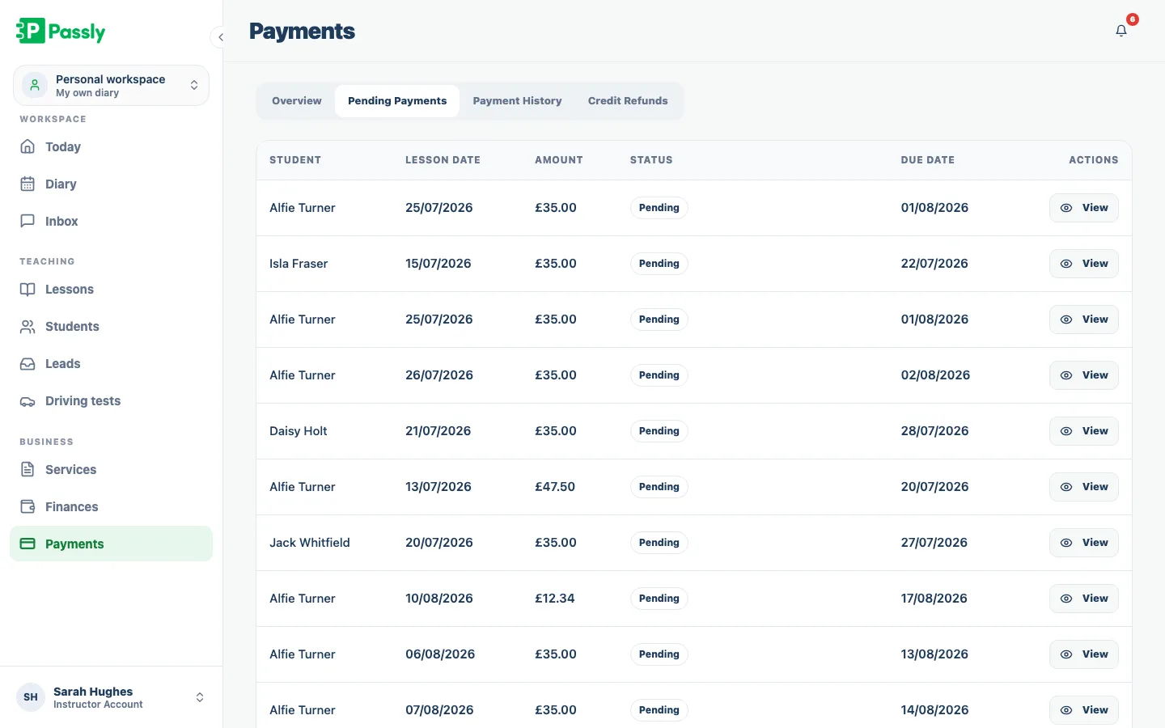View Daisy Holt's payment
Viewport: 1165px width, 728px height.
pyautogui.click(x=1084, y=431)
